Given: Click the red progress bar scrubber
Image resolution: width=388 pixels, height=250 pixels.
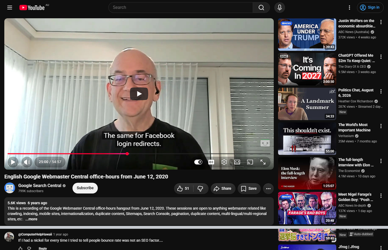Looking at the screenshot, I should click(x=127, y=154).
